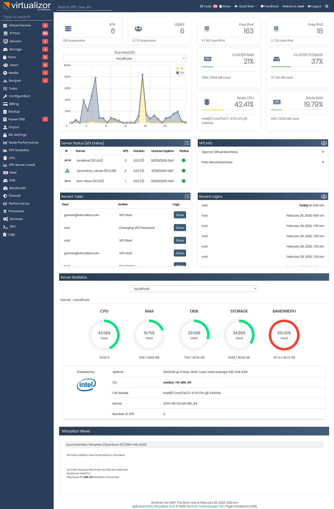Click Tasks in the top navigation bar

(206, 6)
